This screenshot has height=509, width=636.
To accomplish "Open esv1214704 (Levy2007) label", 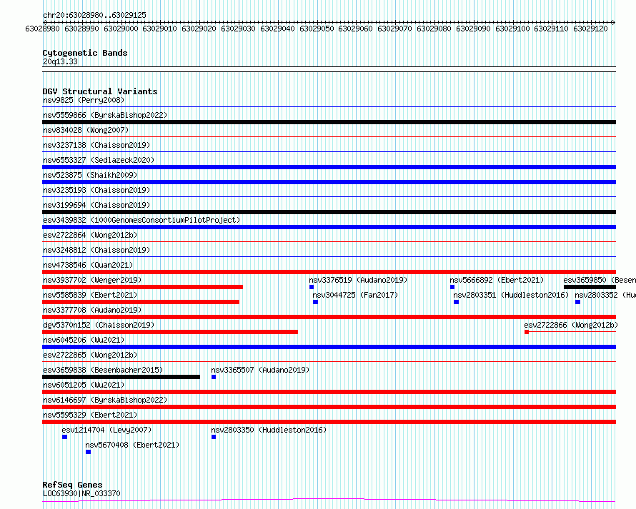I will (x=106, y=430).
